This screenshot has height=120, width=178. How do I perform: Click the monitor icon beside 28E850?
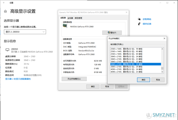(7, 50)
